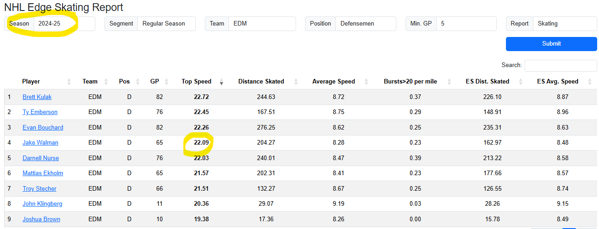Click Average Speed sort arrows
Image resolution: width=599 pixels, height=229 pixels.
[x=368, y=82]
